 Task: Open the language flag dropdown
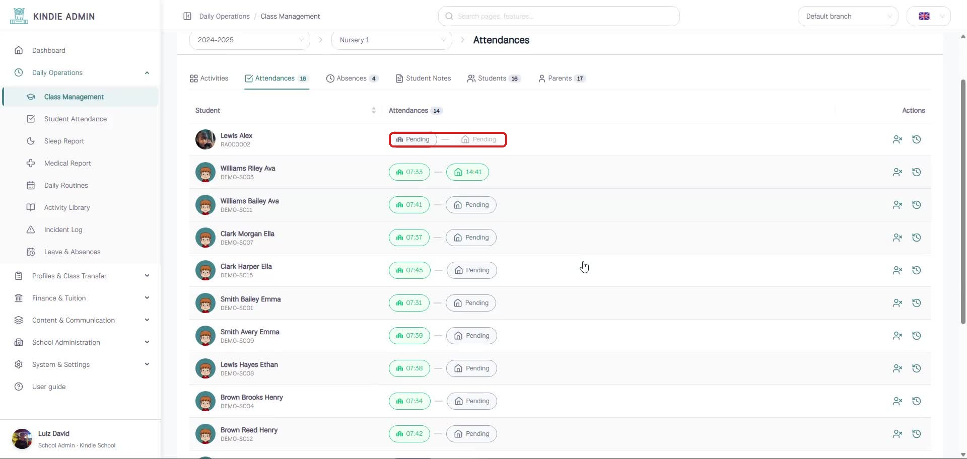[928, 16]
